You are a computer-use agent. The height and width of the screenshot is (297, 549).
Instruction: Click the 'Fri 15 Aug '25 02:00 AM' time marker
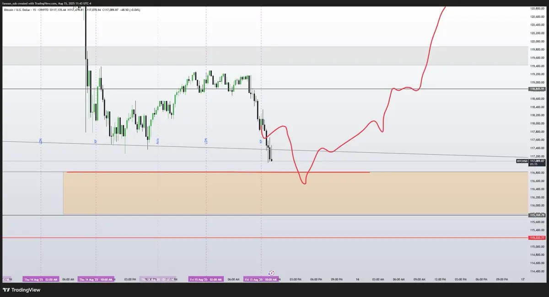[206, 279]
